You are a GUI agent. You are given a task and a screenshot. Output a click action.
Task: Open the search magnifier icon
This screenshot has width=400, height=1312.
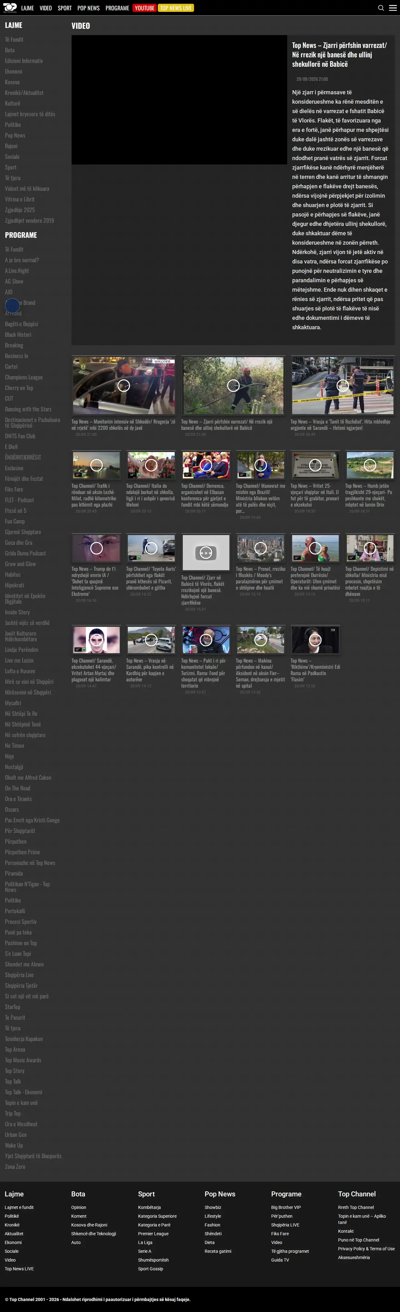coord(381,8)
